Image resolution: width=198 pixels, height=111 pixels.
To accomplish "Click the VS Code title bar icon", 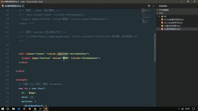I will 2,2.
